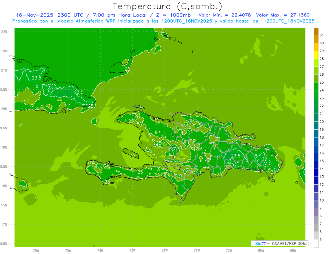The width and height of the screenshot is (329, 254).
Task: Click the '7.5N' latitude axis label
Action: pos(4,205)
